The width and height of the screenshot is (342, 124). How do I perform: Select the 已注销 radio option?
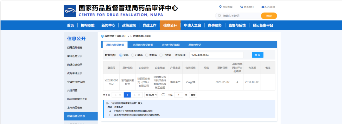pyautogui.click(x=161, y=55)
